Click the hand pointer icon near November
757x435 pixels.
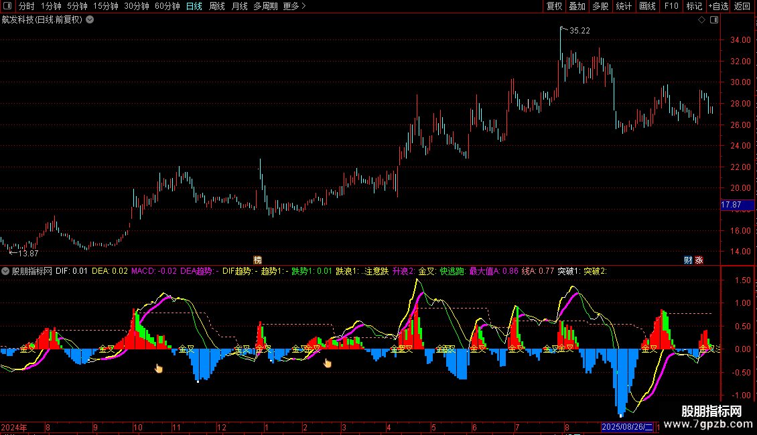pos(158,369)
